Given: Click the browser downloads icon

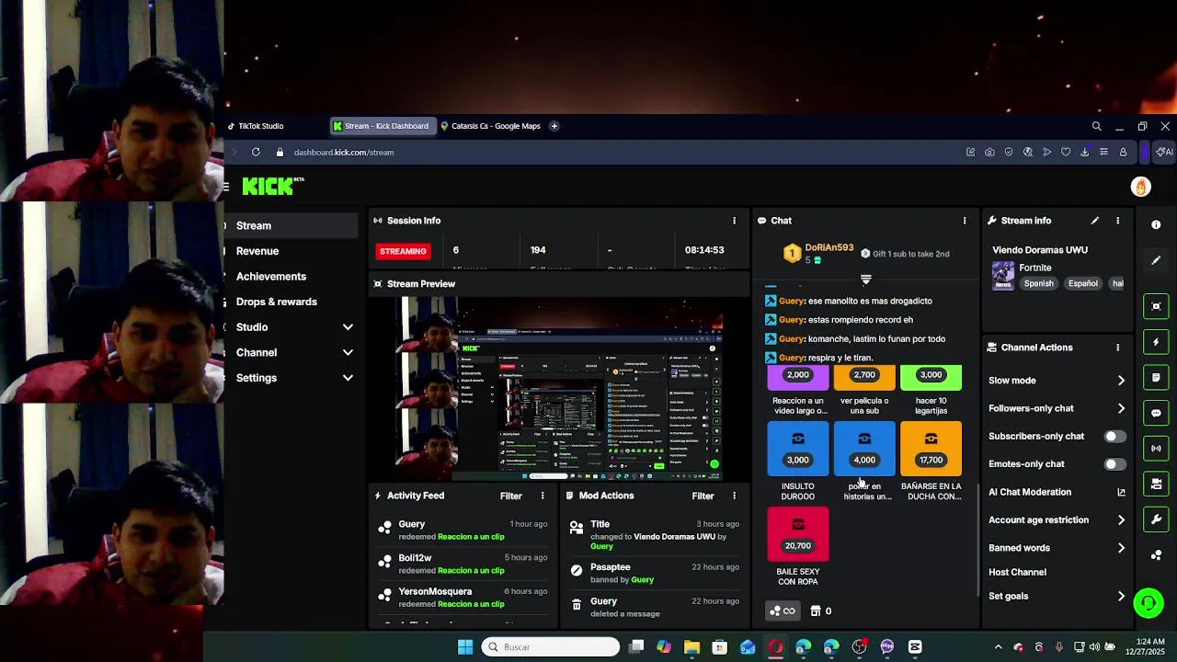Looking at the screenshot, I should click(x=1084, y=152).
